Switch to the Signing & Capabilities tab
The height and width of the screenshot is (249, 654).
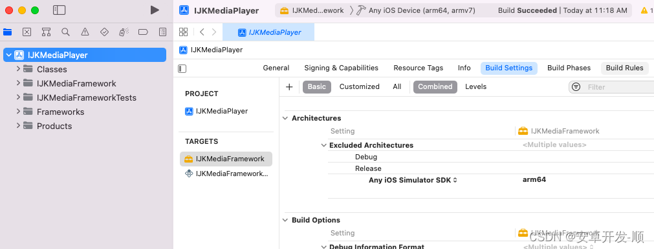pos(341,68)
